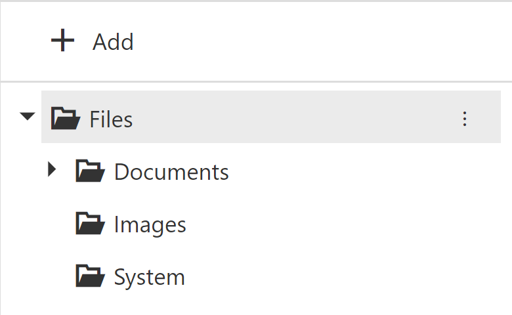This screenshot has width=512, height=315.
Task: Show Documents subfolders via right-pointing triangle
Action: tap(52, 169)
